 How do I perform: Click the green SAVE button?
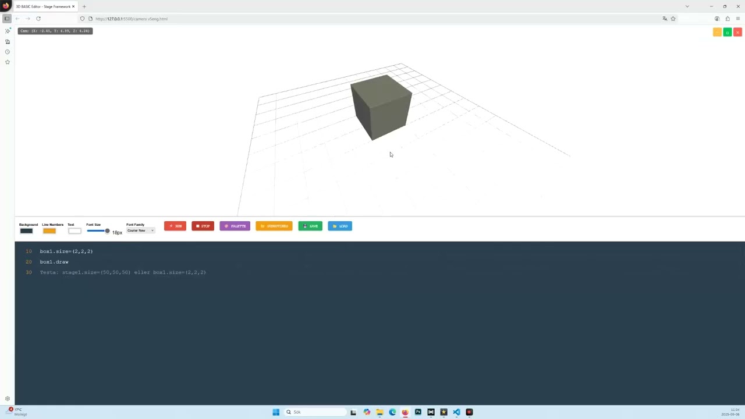[x=310, y=226]
